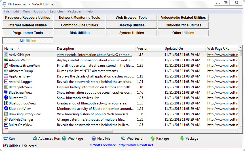Image resolution: width=245 pixels, height=151 pixels.
Task: Sort by Version column header
Action: (149, 49)
